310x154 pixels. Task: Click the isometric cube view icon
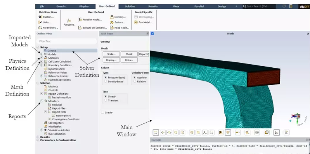click(257, 132)
